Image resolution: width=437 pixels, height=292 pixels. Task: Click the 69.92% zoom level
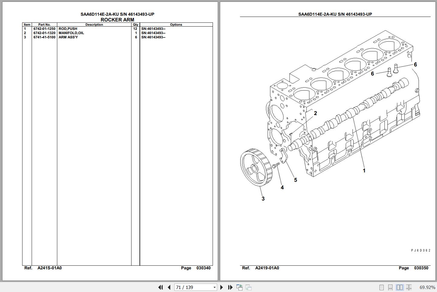[427, 287]
